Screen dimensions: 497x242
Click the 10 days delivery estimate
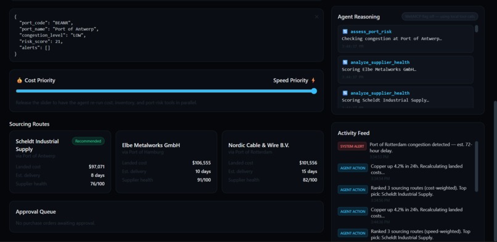coord(203,171)
